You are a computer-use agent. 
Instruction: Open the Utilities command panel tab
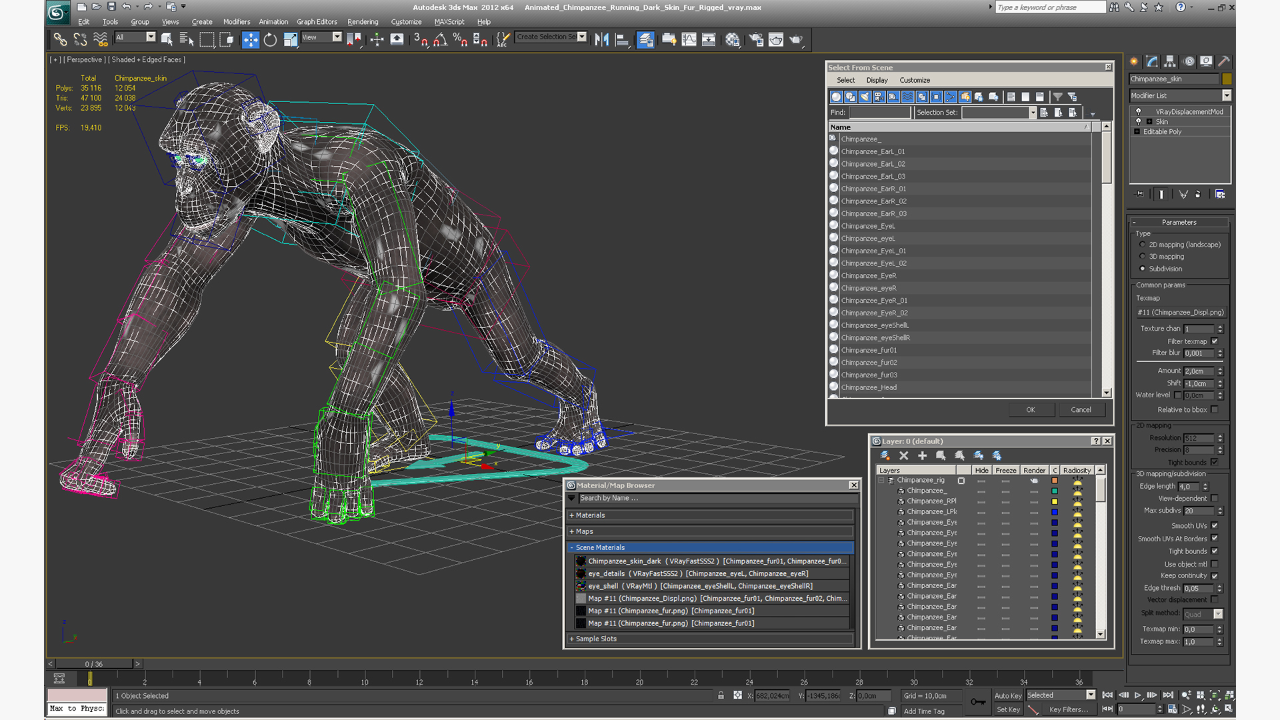[x=1224, y=61]
